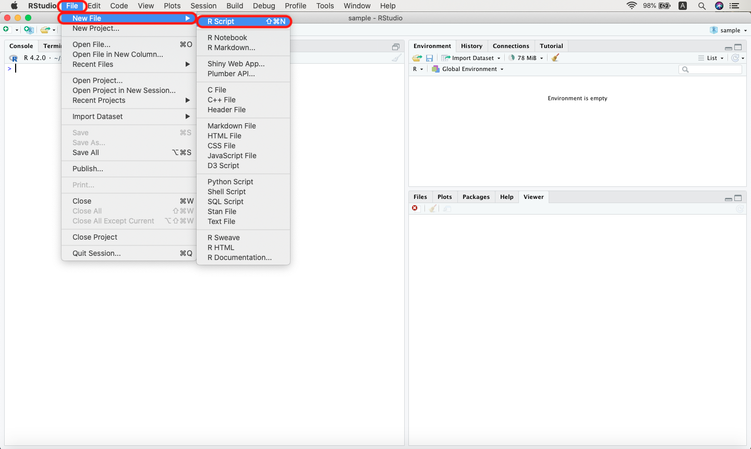751x449 pixels.
Task: Load workspace with Environment folder icon
Action: 417,58
